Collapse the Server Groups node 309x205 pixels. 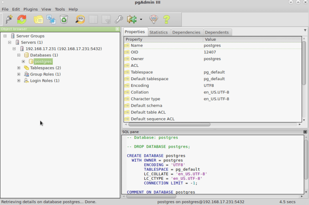click(5, 36)
